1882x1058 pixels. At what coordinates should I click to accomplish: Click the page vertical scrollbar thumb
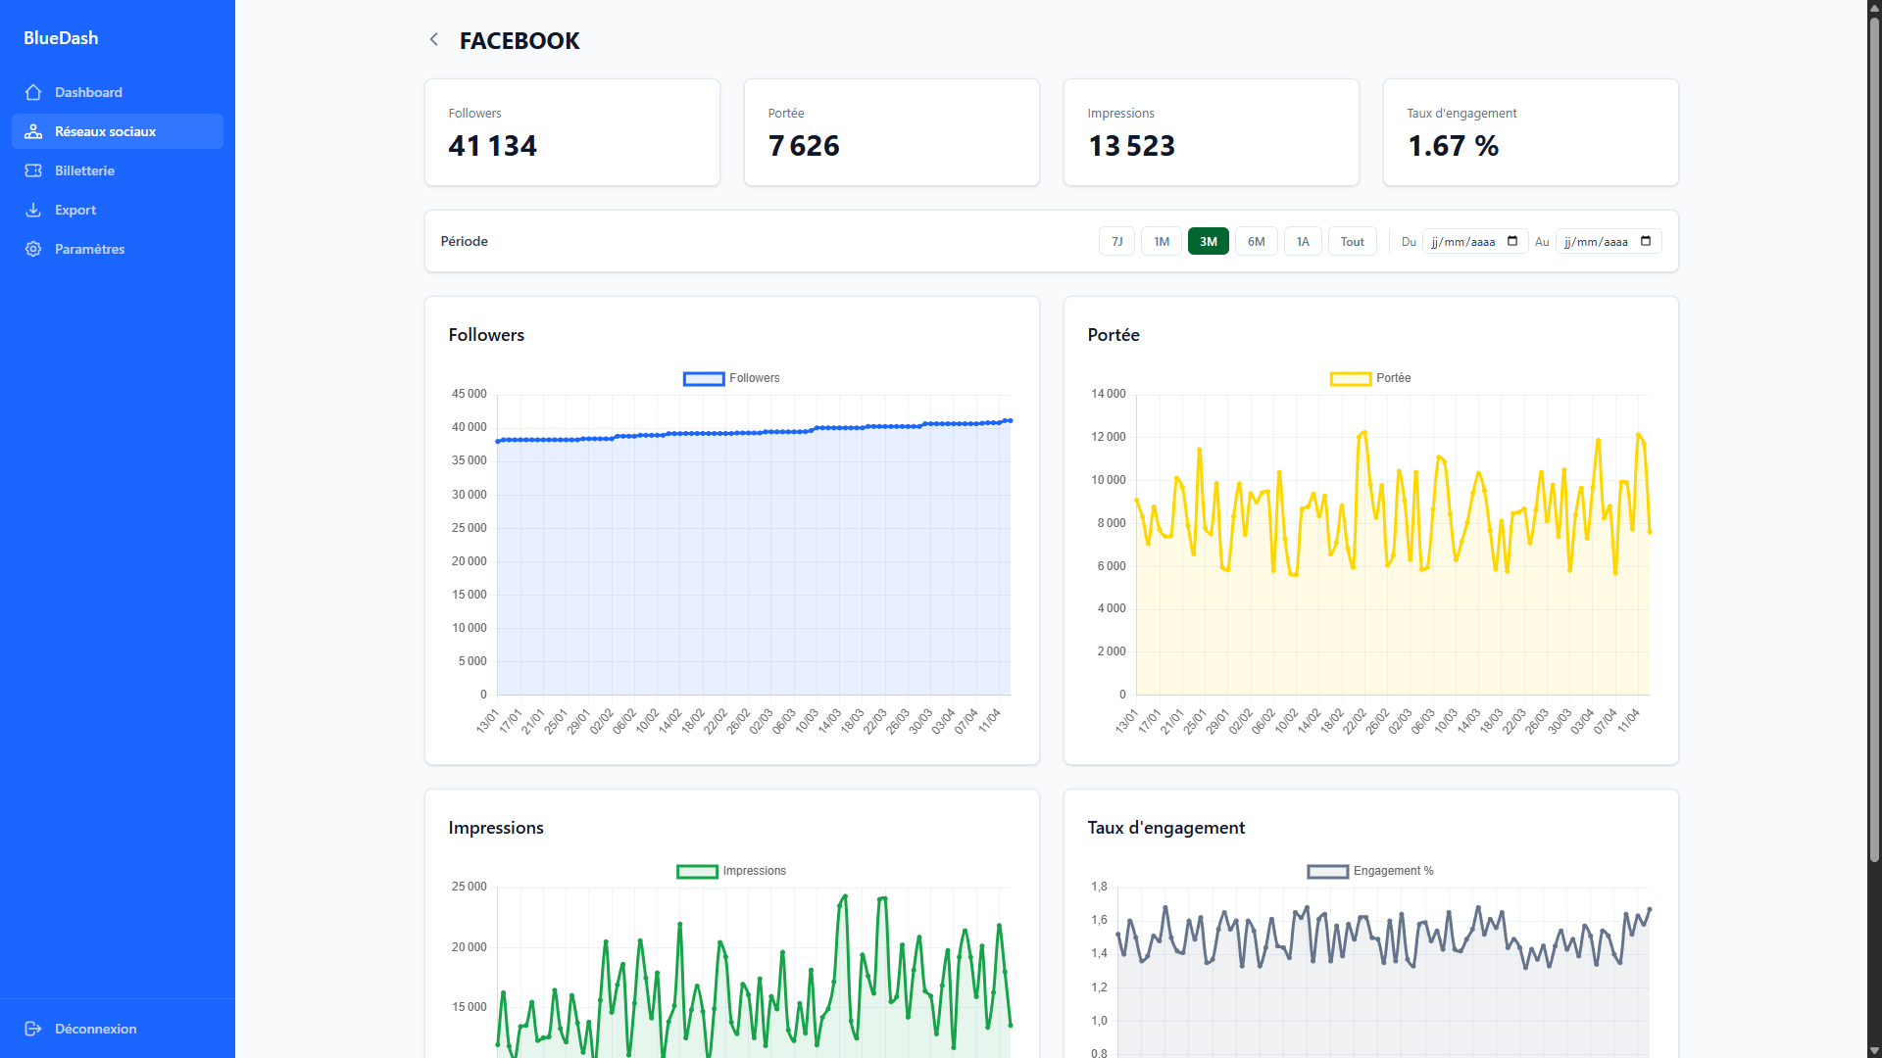1874,441
